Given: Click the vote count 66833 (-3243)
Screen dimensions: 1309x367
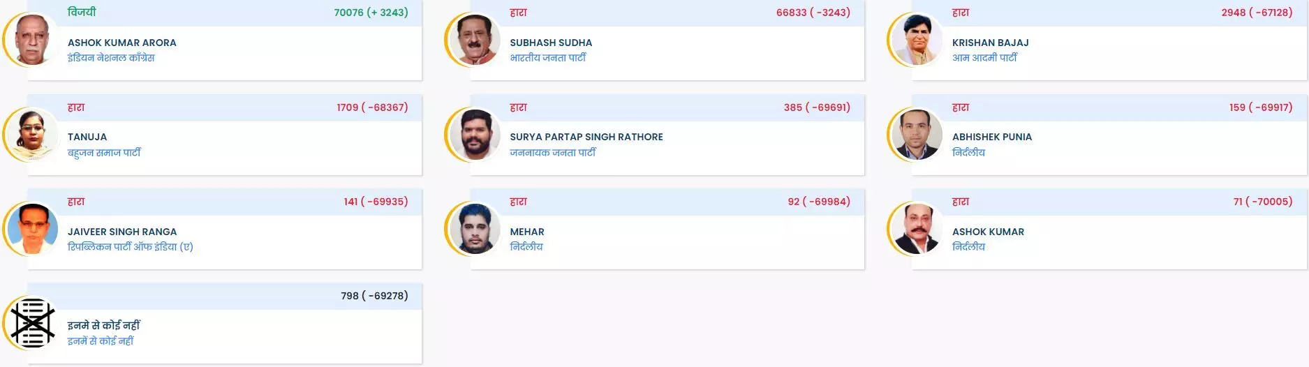Looking at the screenshot, I should coord(813,13).
